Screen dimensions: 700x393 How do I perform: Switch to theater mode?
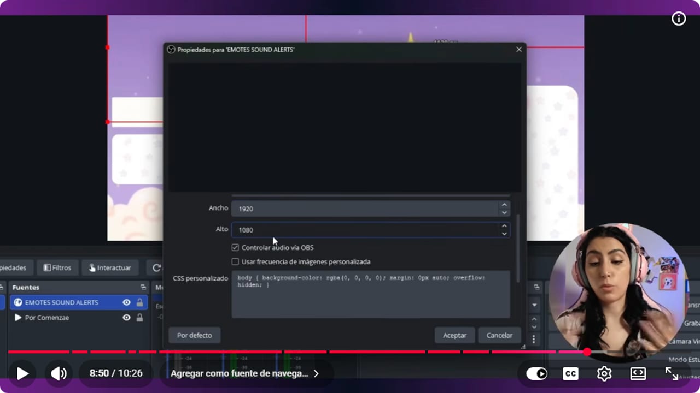click(x=638, y=373)
